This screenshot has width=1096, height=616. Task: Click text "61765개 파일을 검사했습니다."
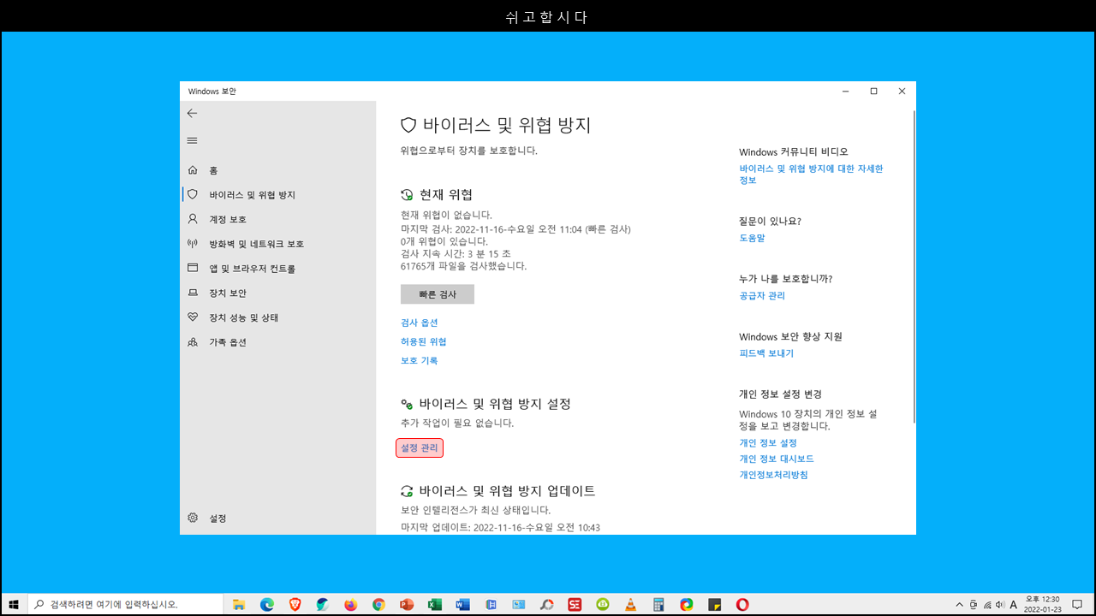click(x=464, y=266)
